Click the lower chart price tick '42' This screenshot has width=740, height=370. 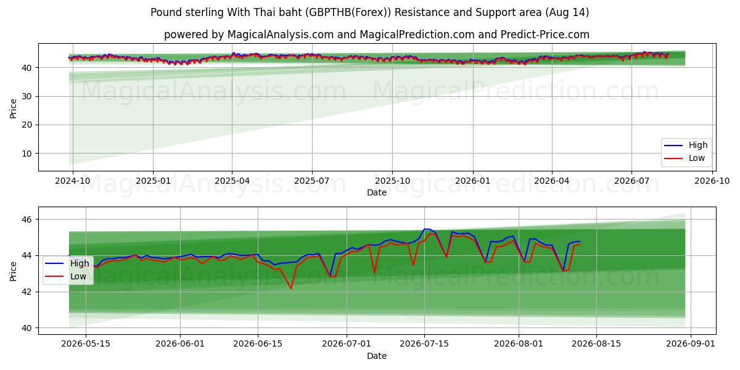point(28,292)
